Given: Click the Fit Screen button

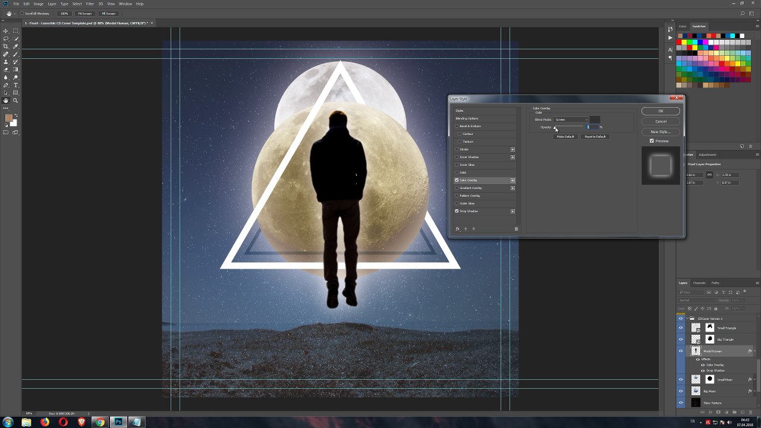Looking at the screenshot, I should click(86, 13).
